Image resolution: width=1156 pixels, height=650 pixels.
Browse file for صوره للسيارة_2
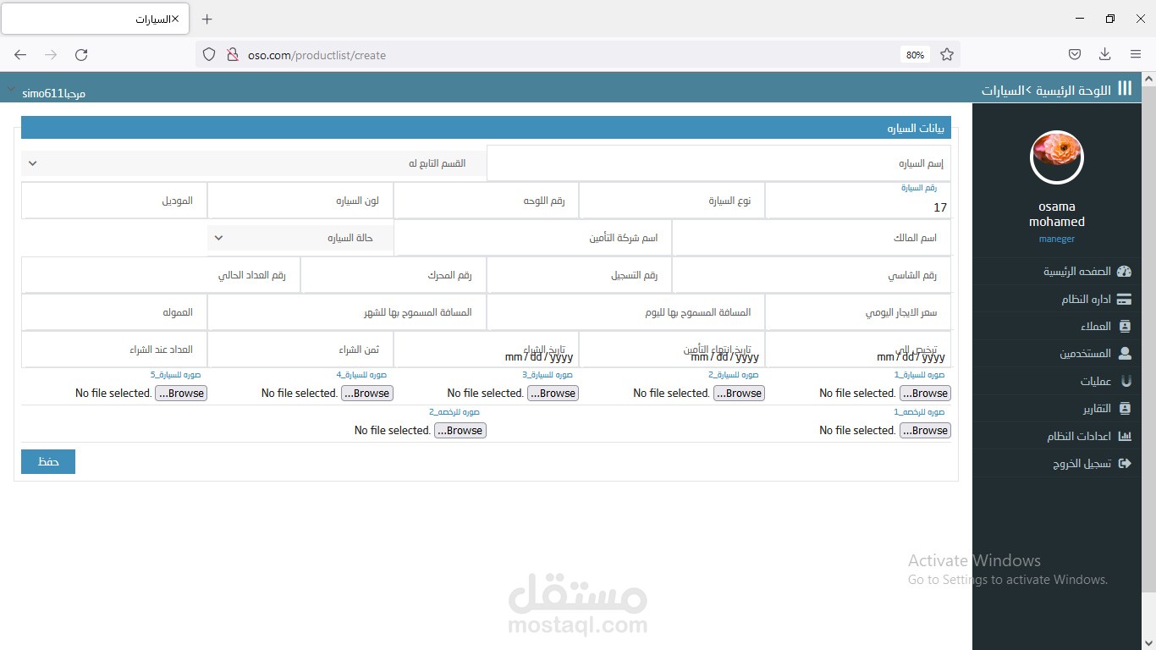tap(739, 394)
